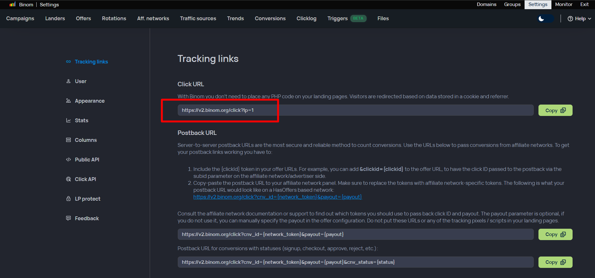
Task: Open the Campaigns tab
Action: 20,18
